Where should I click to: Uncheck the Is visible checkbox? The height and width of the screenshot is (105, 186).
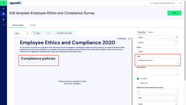[x=138, y=79]
